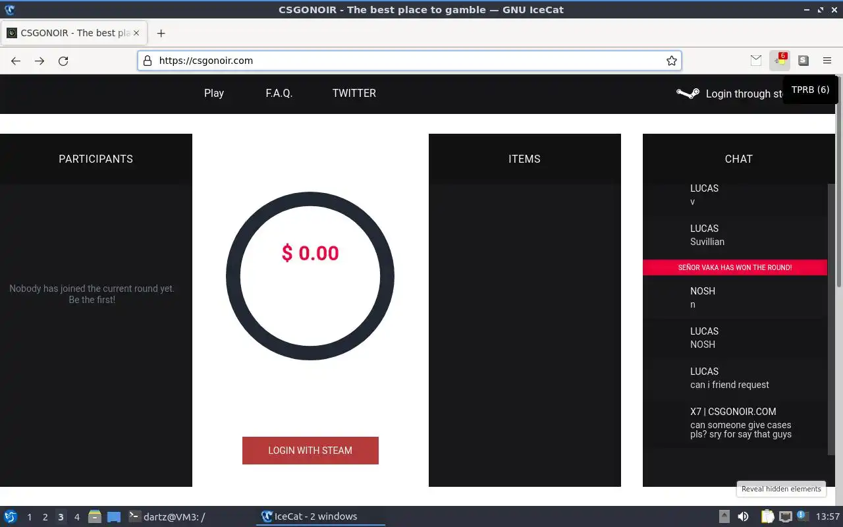Open the clipboard tray icon
This screenshot has width=843, height=527.
[x=767, y=516]
